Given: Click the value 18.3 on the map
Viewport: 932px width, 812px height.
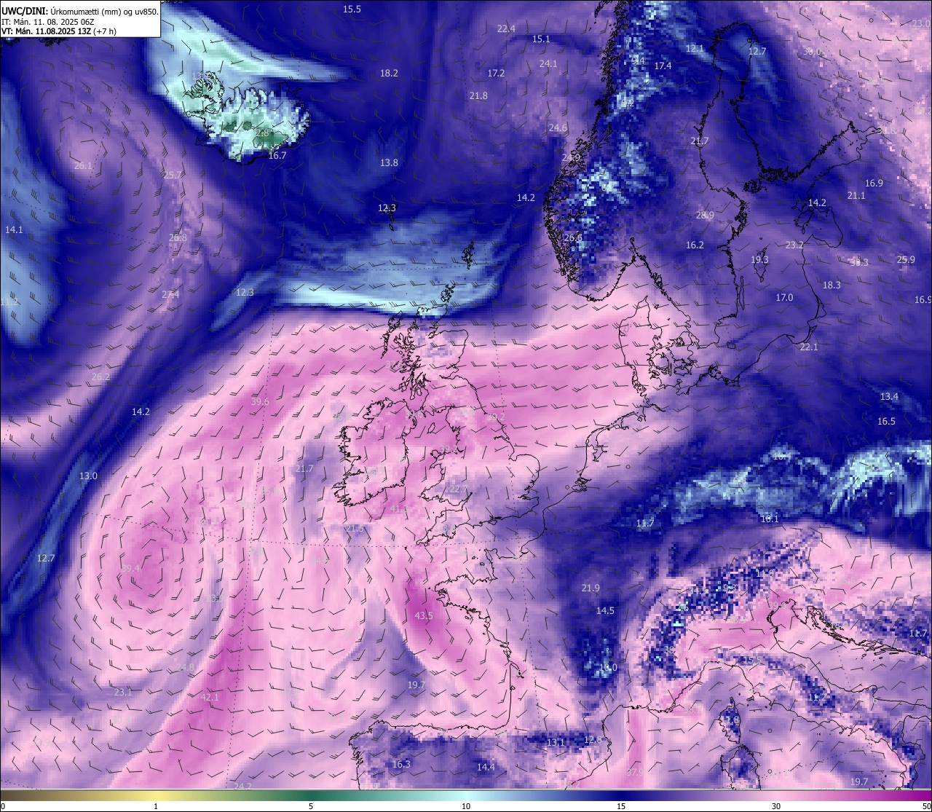Looking at the screenshot, I should coord(832,285).
